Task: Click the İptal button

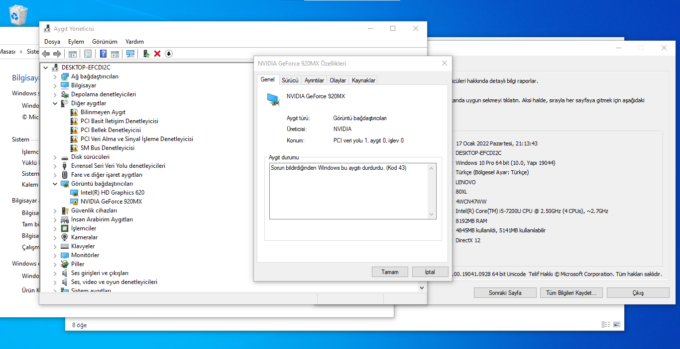Action: point(430,272)
